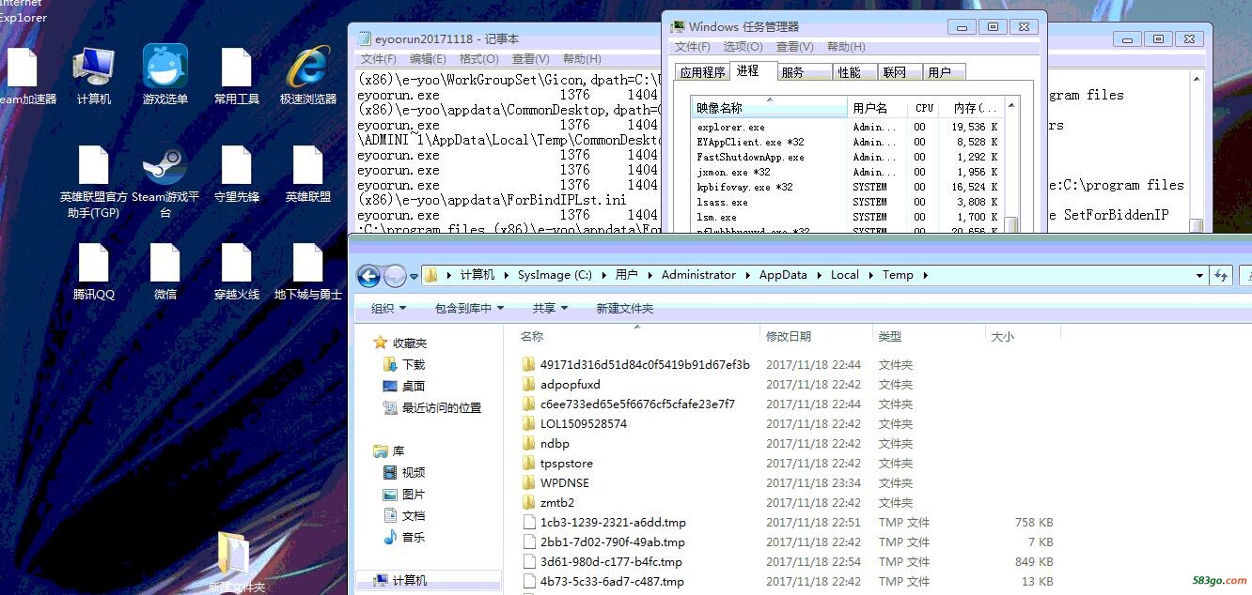Select the 新建文件夹 folder on the desktop

coord(236,561)
